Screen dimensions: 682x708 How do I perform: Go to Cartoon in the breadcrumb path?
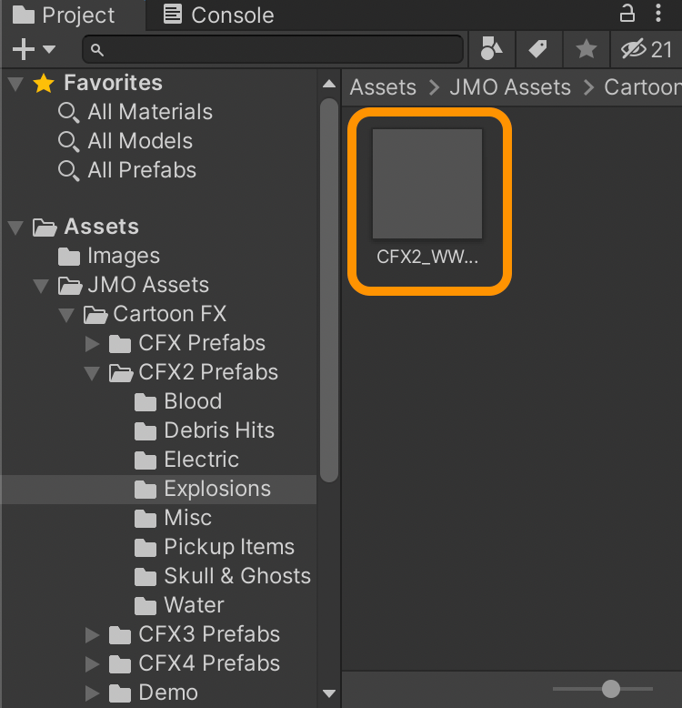[643, 87]
